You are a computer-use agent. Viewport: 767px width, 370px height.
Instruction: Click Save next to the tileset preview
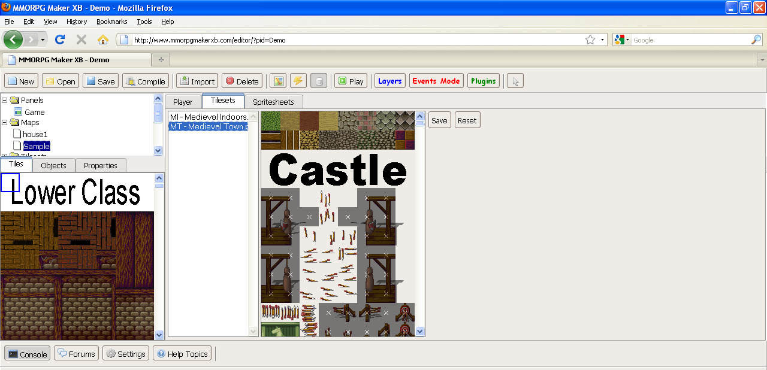(x=439, y=120)
